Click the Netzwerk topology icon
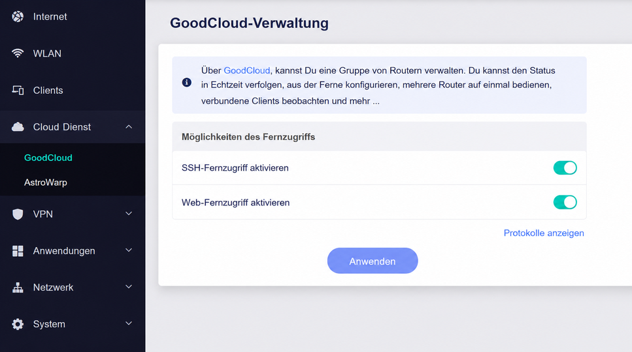Image resolution: width=632 pixels, height=352 pixels. click(x=18, y=287)
